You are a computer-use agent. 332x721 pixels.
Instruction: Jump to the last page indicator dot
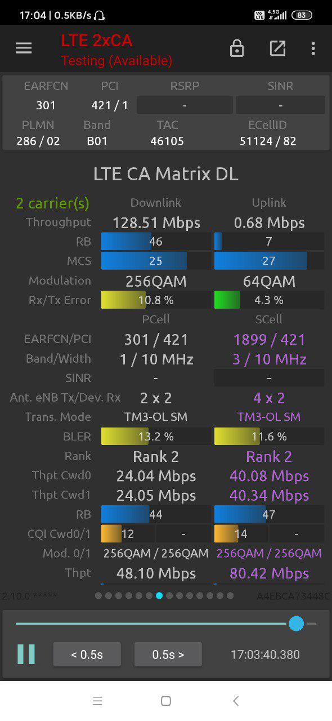click(230, 595)
